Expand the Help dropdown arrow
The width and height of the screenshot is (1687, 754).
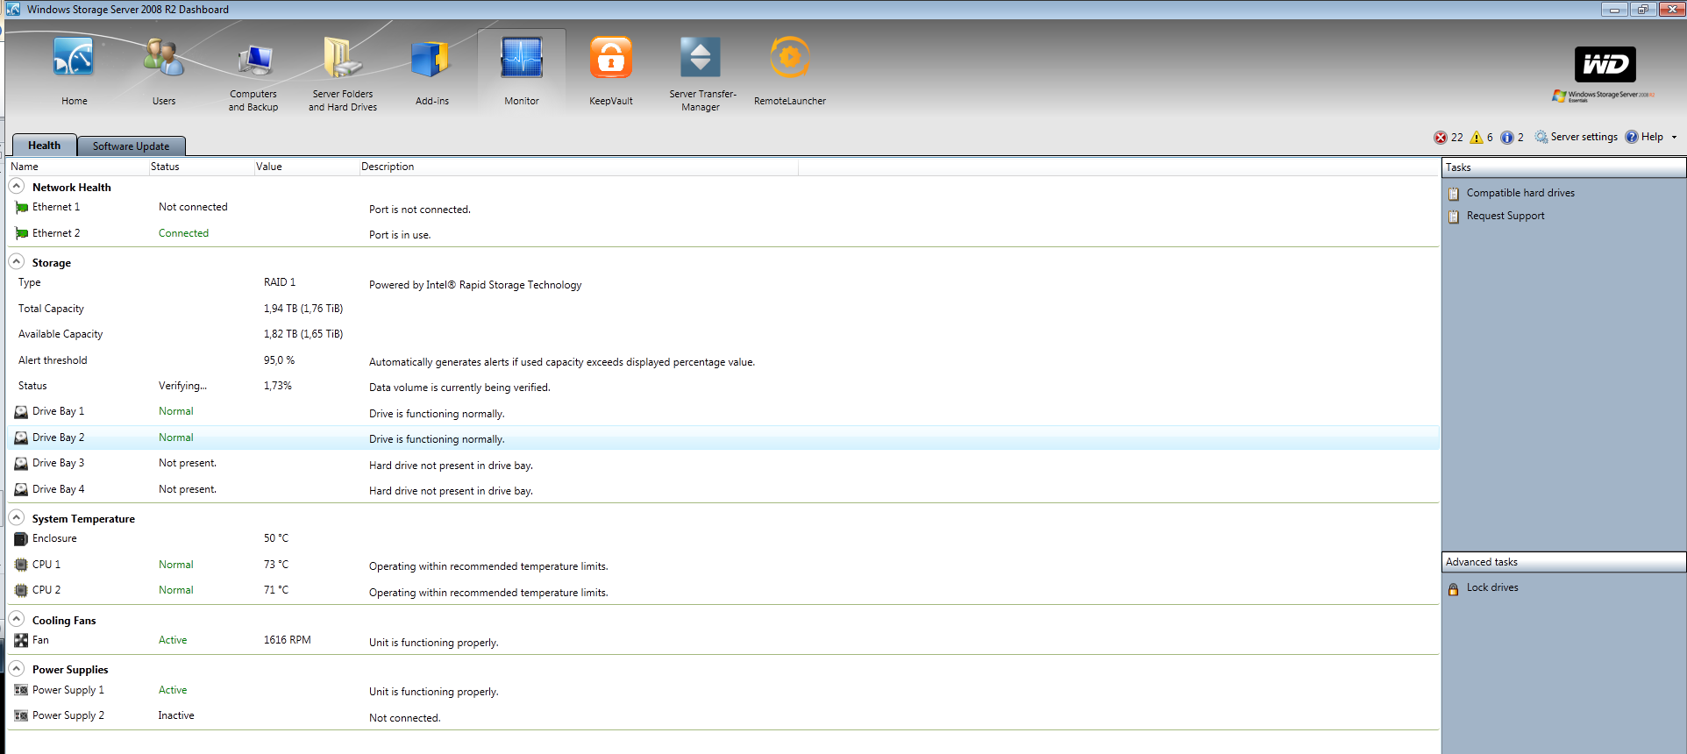[1674, 138]
